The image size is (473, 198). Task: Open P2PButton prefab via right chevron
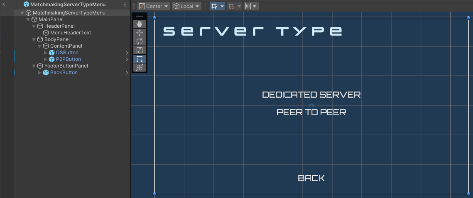pyautogui.click(x=127, y=59)
